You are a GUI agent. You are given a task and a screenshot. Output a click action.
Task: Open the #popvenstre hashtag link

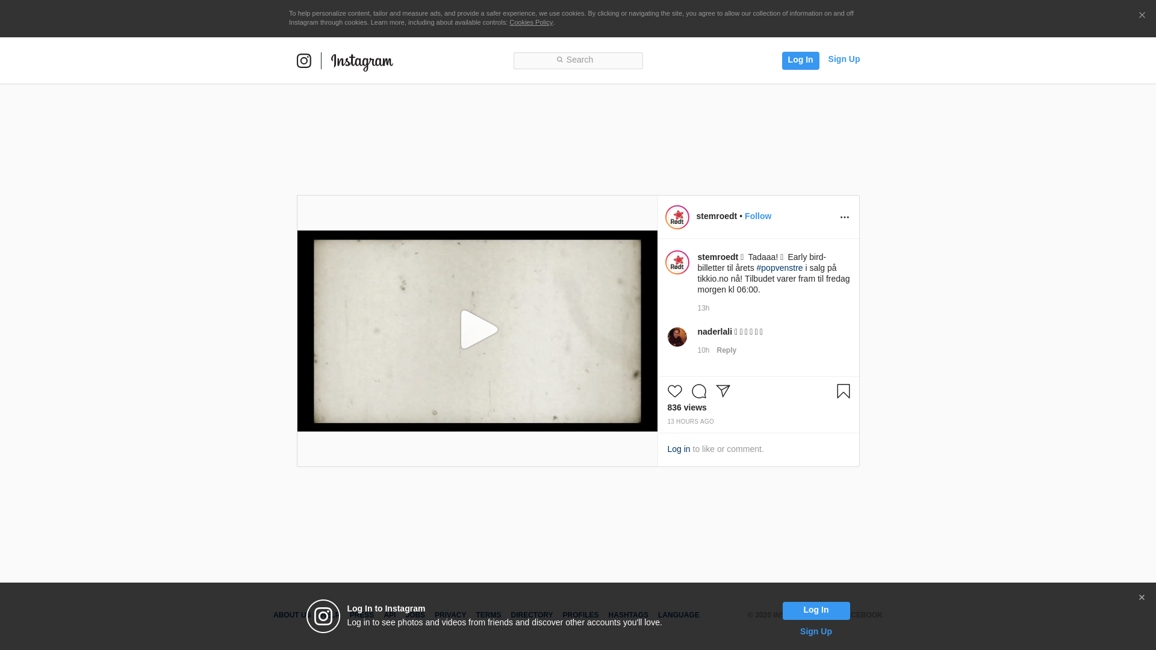(779, 268)
